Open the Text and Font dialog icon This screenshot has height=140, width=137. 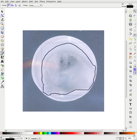(130, 104)
